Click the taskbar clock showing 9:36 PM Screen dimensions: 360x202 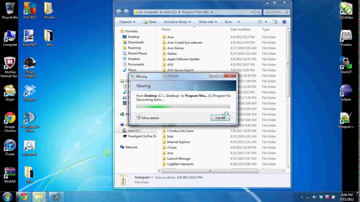[346, 197]
